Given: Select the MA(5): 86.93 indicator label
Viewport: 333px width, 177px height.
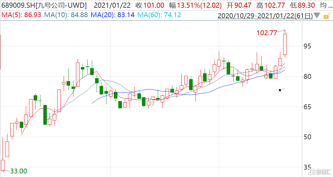Looking at the screenshot, I should [x=21, y=15].
